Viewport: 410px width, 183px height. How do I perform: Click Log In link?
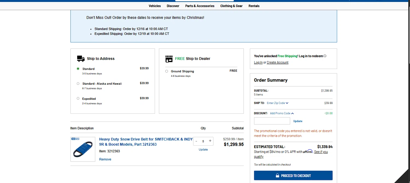coord(258,62)
